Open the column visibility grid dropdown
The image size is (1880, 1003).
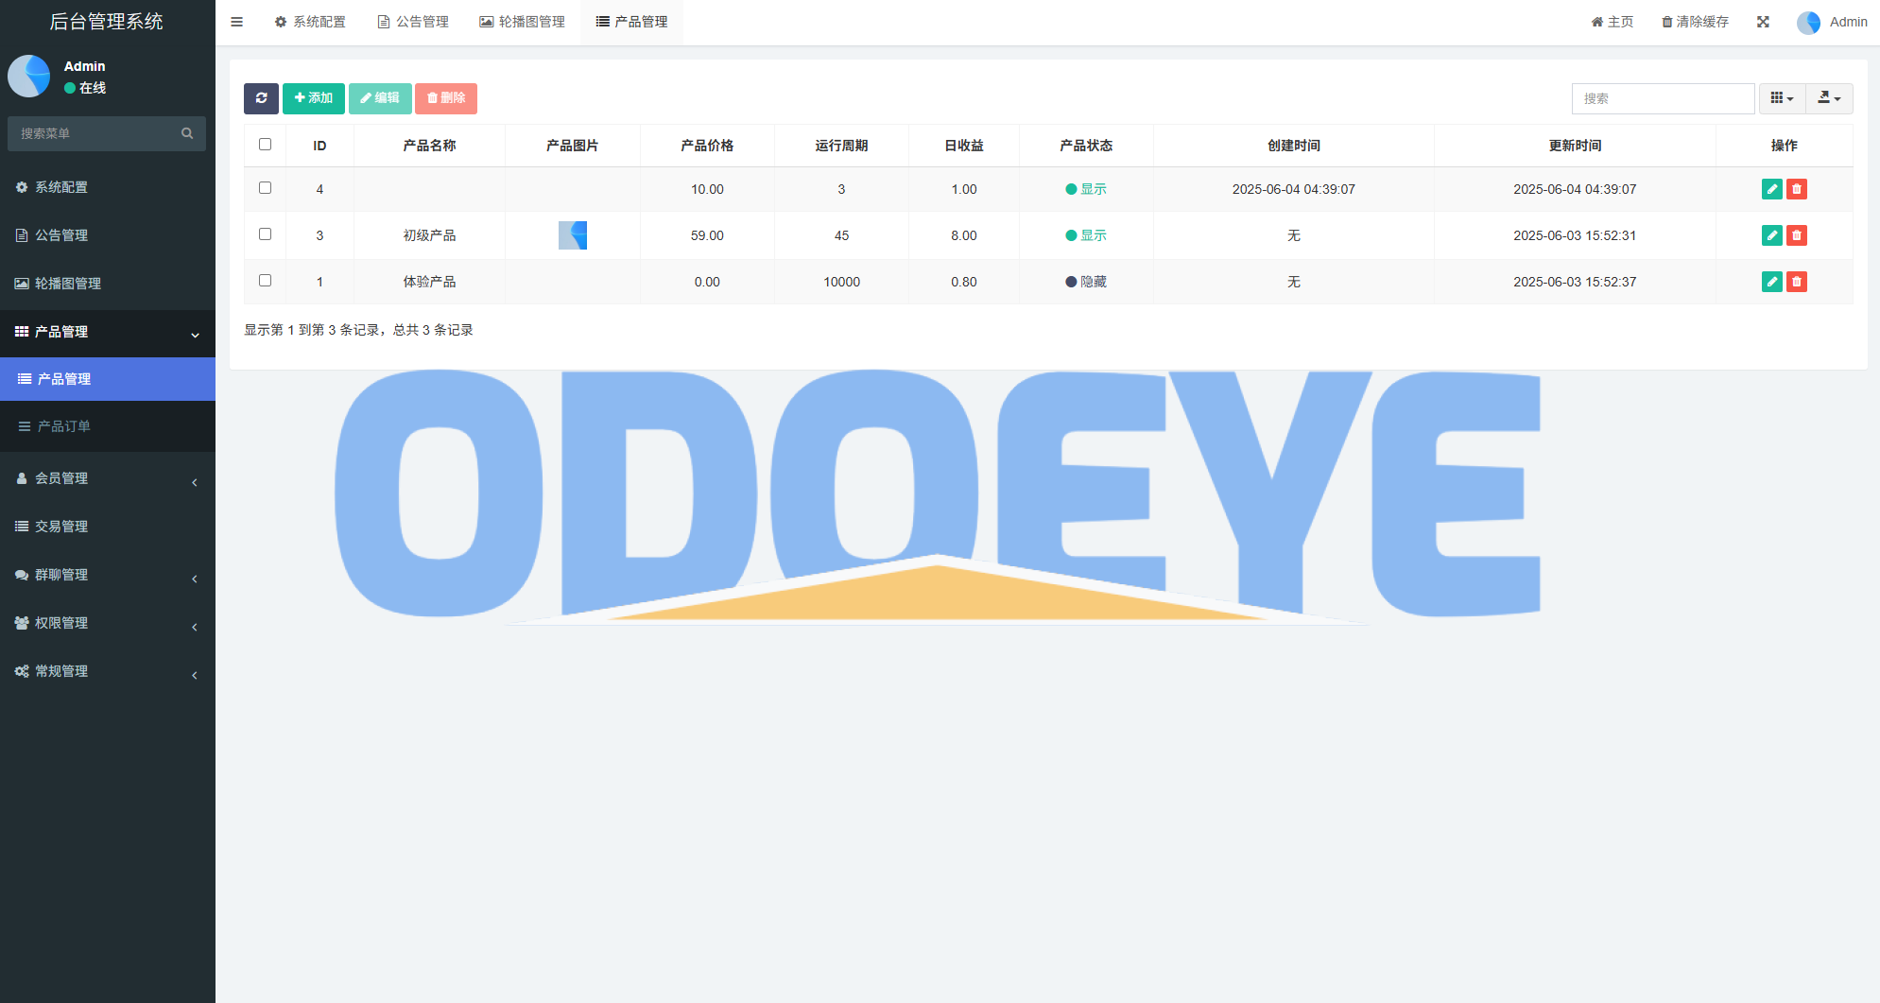coord(1782,98)
